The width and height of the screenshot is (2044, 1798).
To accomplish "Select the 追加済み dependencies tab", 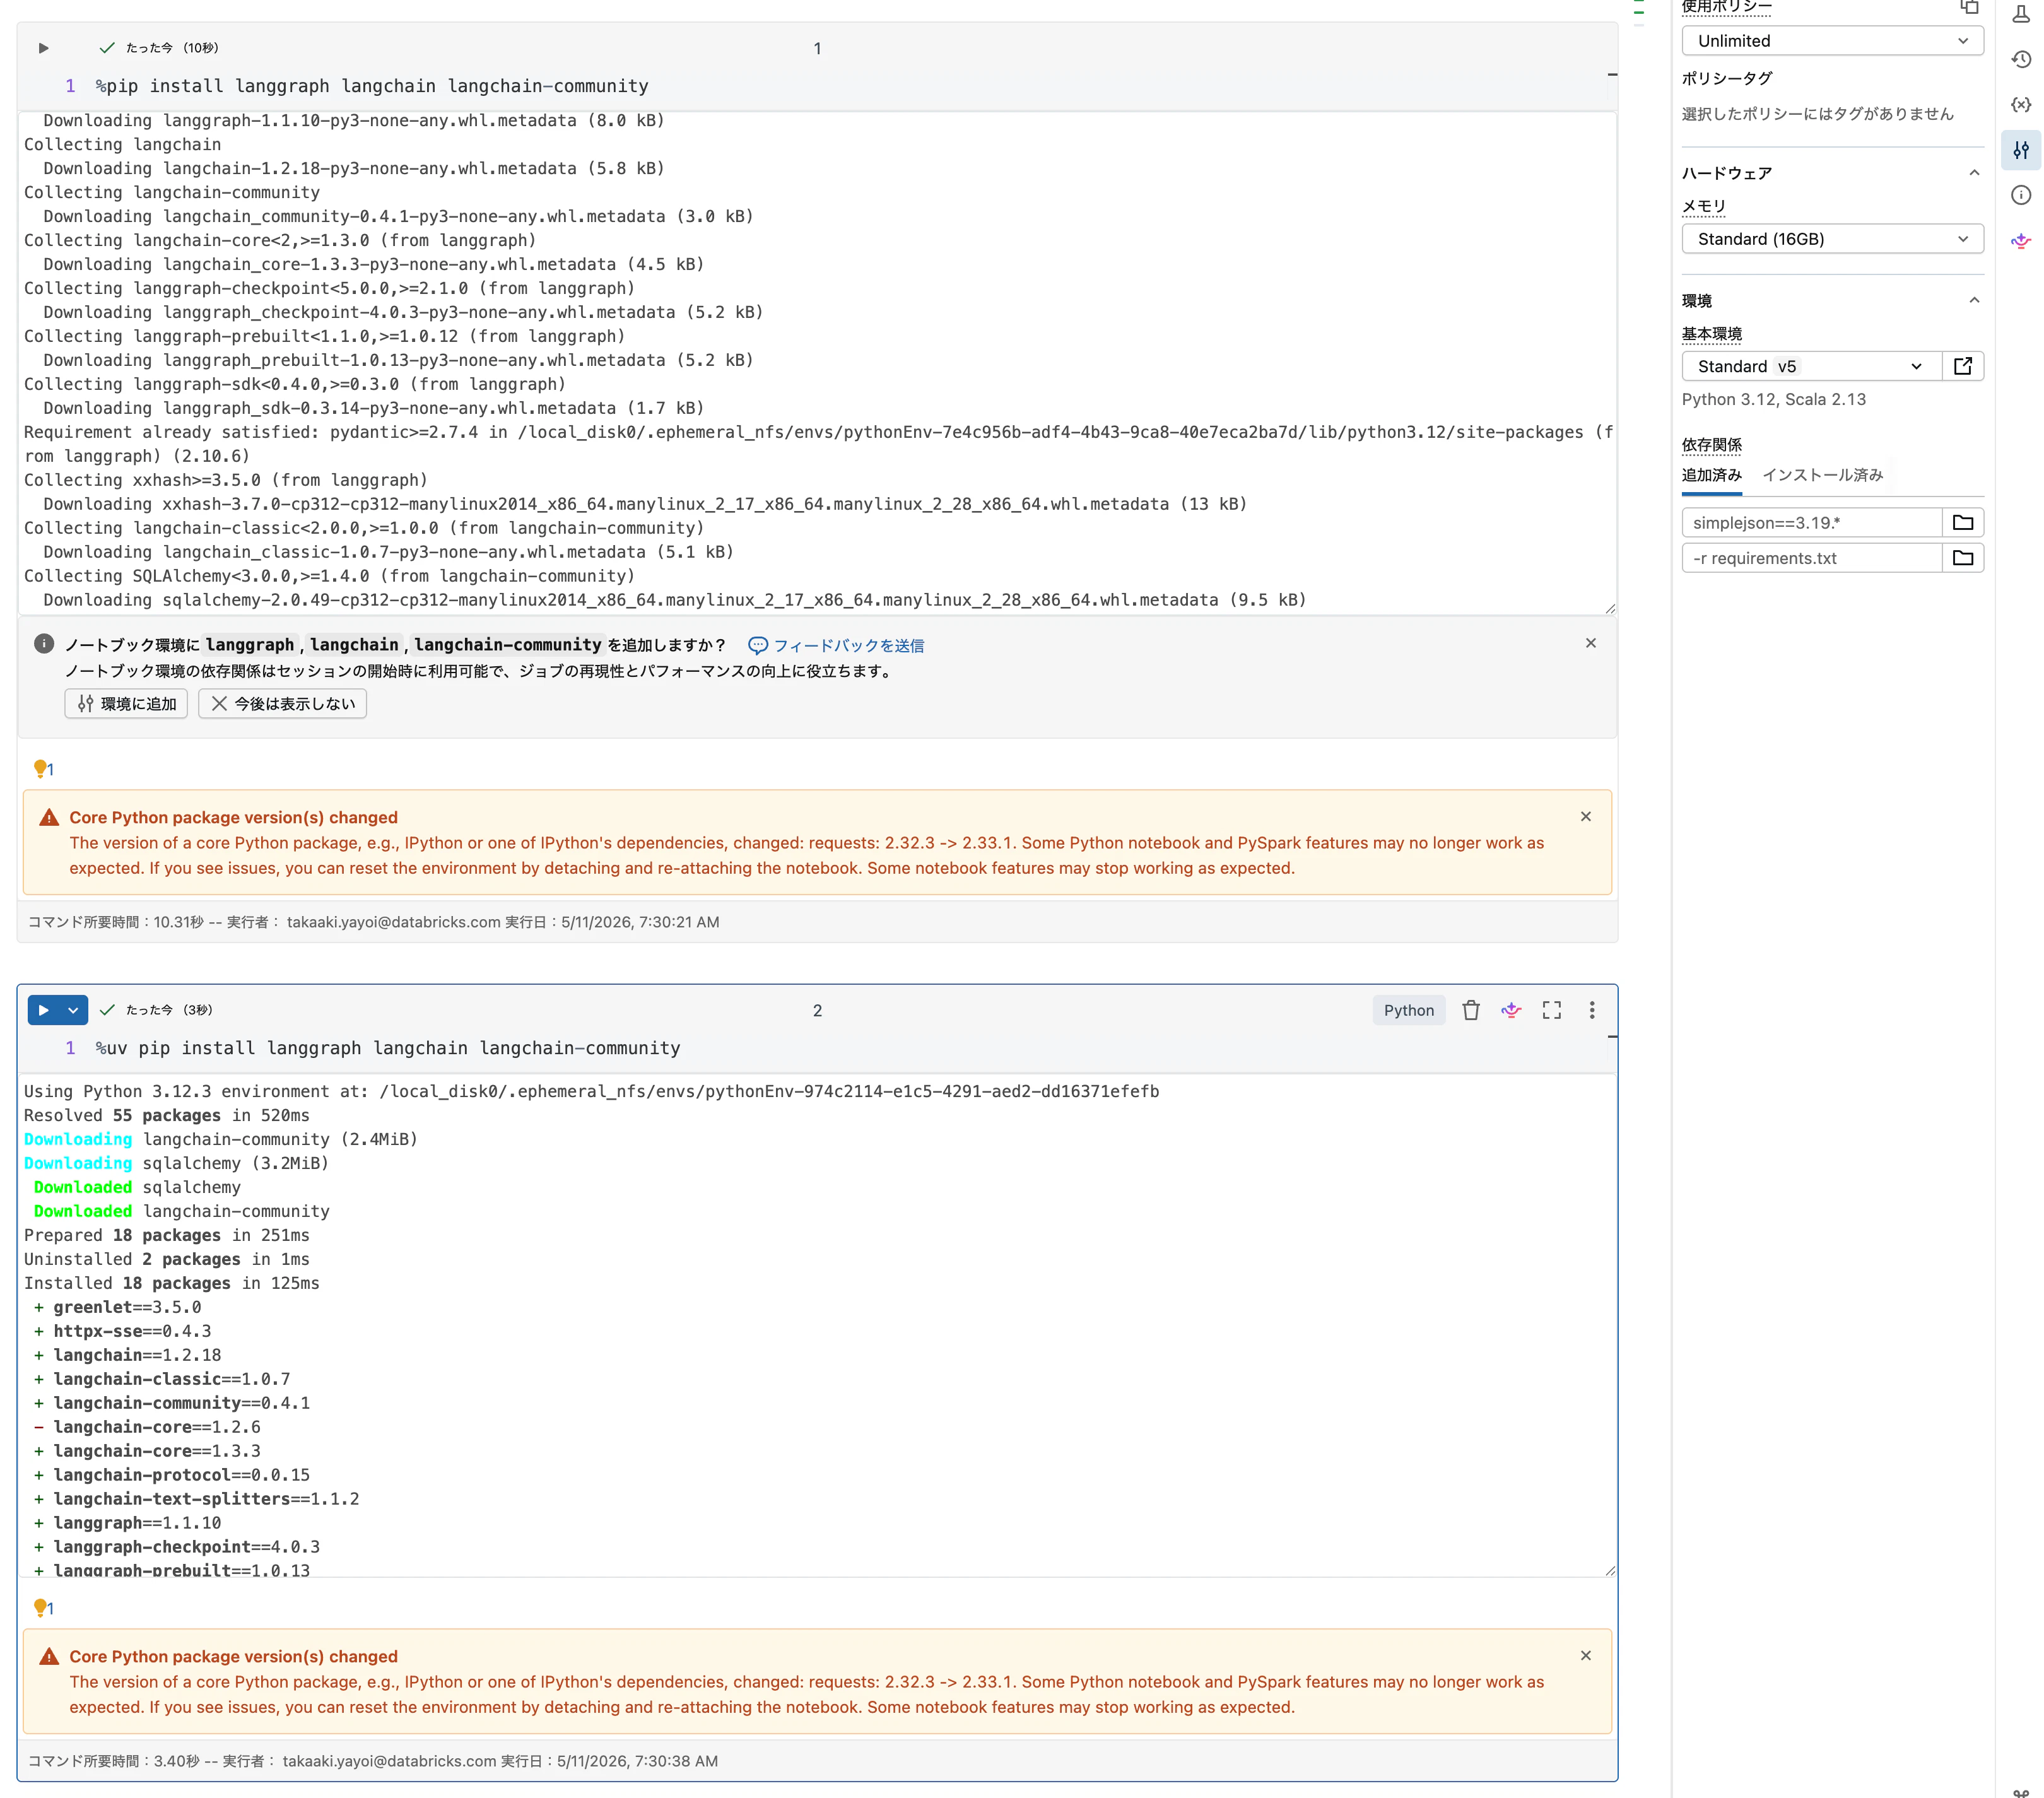I will [x=1711, y=475].
